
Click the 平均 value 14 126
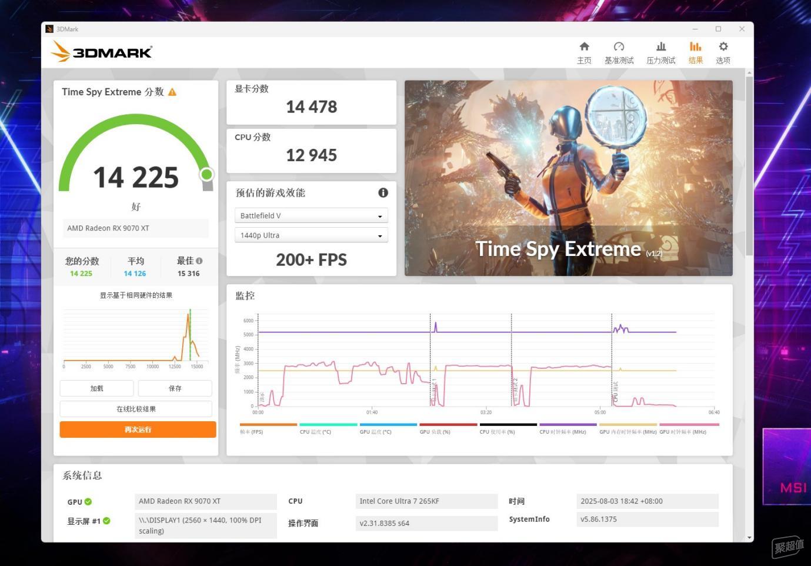click(135, 274)
